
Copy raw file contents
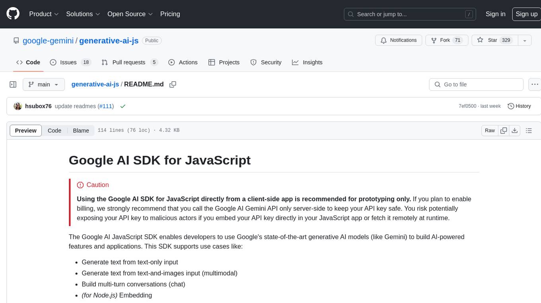[x=504, y=130]
